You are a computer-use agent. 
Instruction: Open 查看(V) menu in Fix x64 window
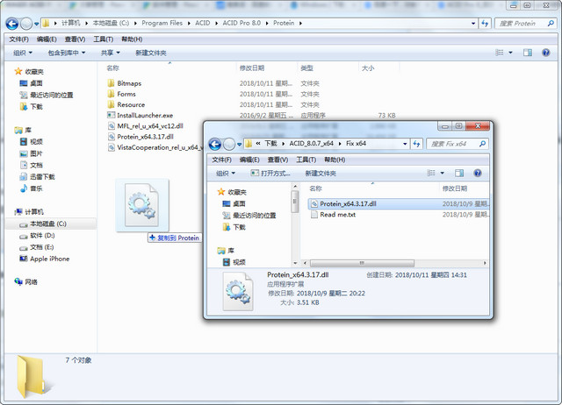tap(278, 160)
